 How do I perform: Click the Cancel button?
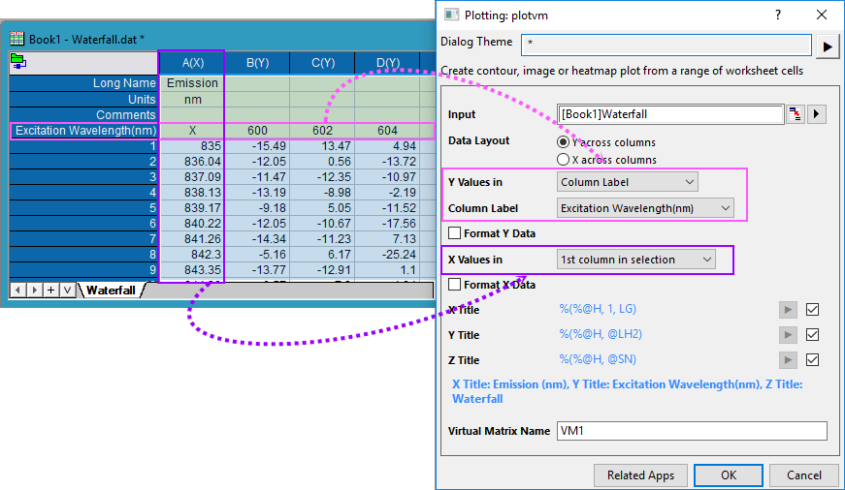(x=803, y=475)
